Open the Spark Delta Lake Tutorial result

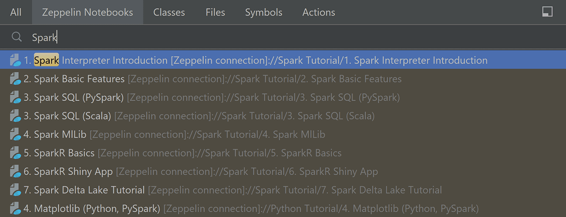tap(89, 190)
